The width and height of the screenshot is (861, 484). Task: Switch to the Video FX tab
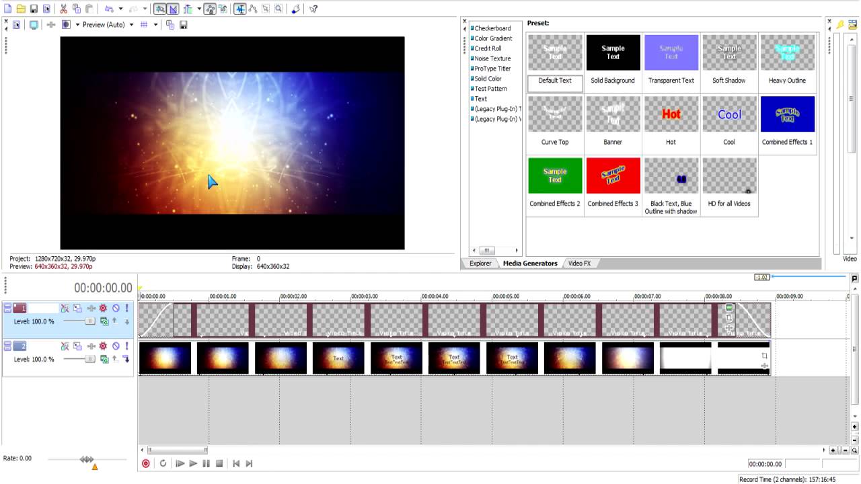click(579, 264)
